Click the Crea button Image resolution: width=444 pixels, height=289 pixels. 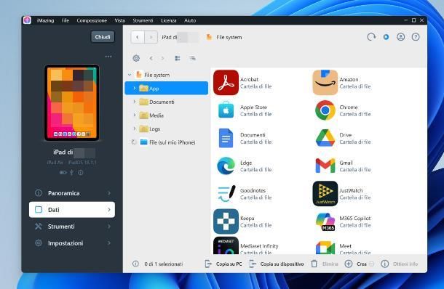point(356,264)
